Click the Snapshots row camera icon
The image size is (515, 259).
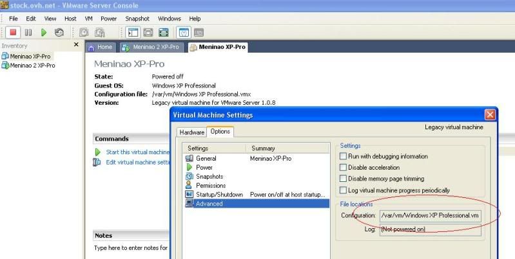coord(189,177)
